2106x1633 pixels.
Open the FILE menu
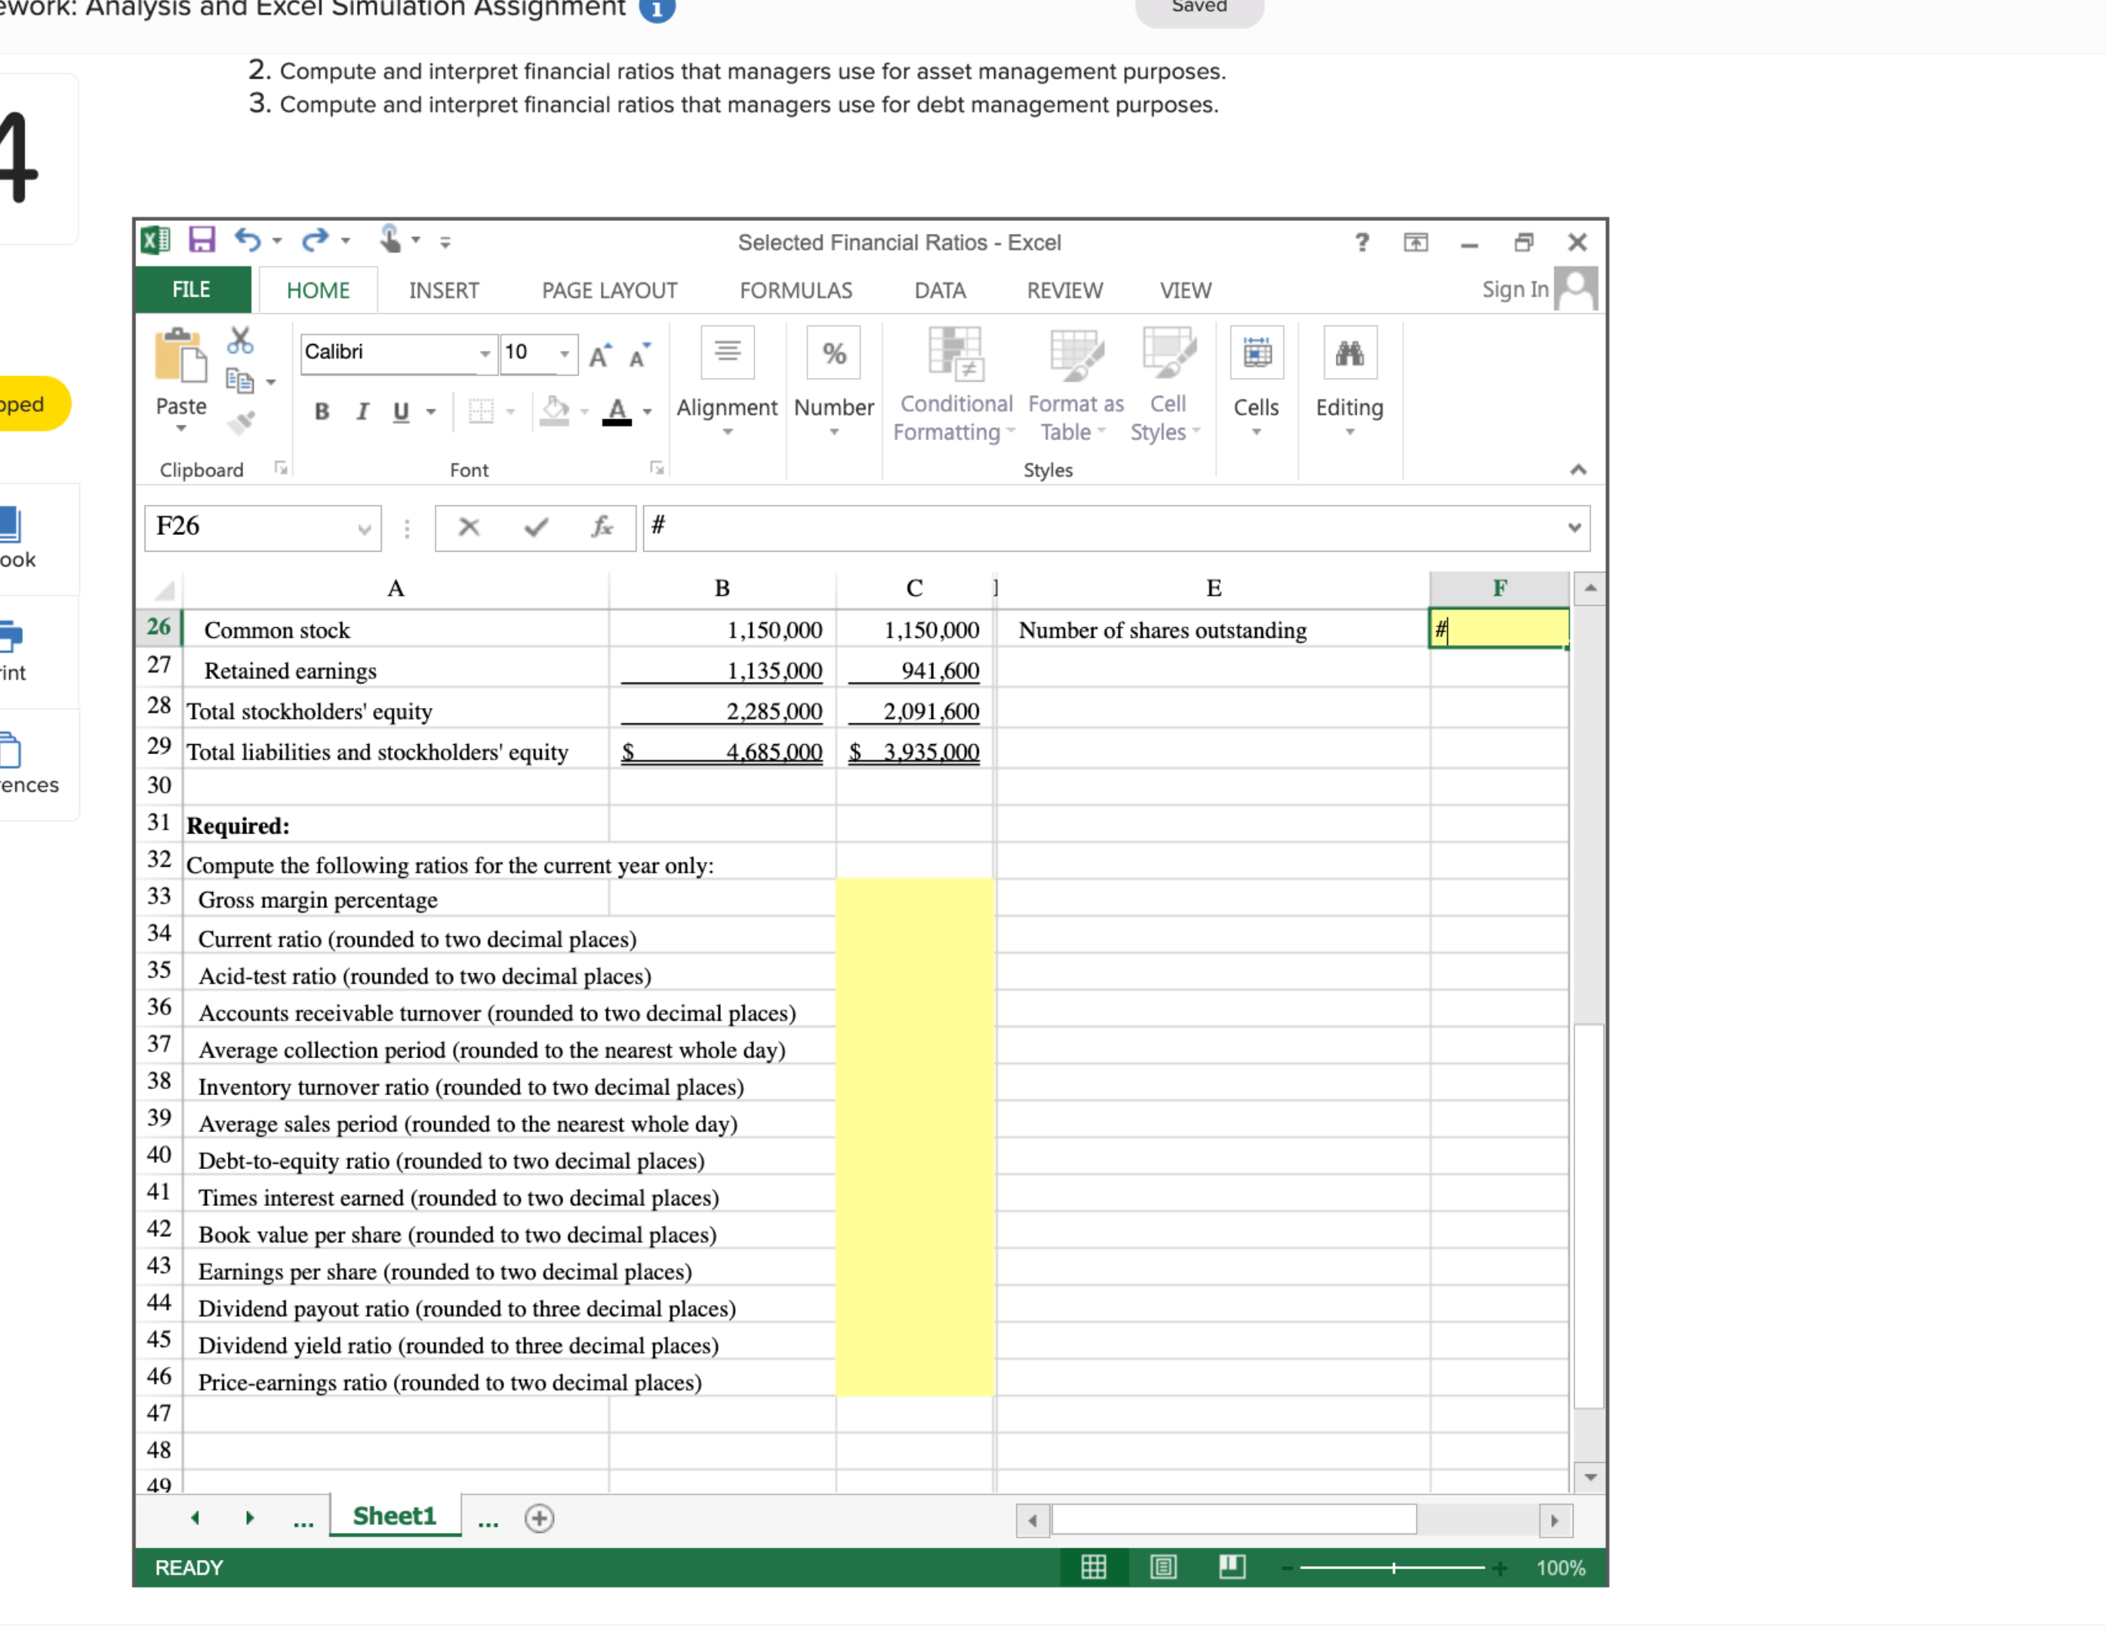point(190,289)
